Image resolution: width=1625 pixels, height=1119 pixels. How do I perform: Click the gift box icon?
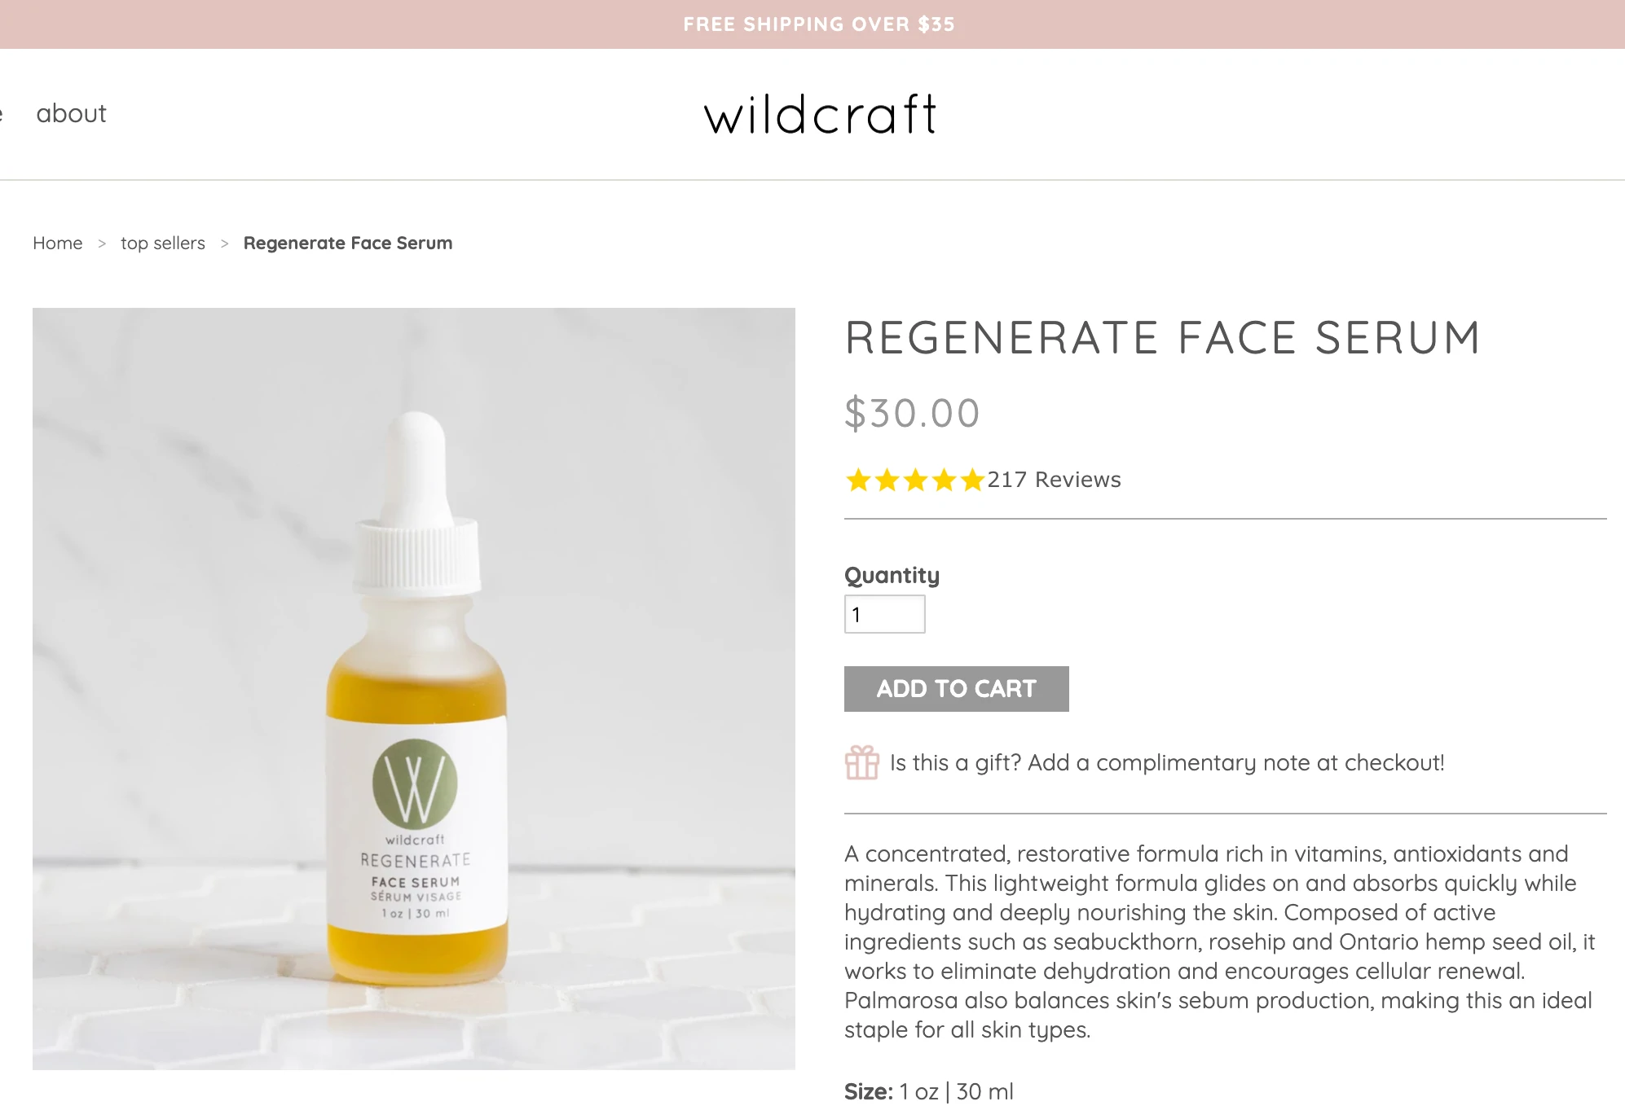click(x=861, y=763)
